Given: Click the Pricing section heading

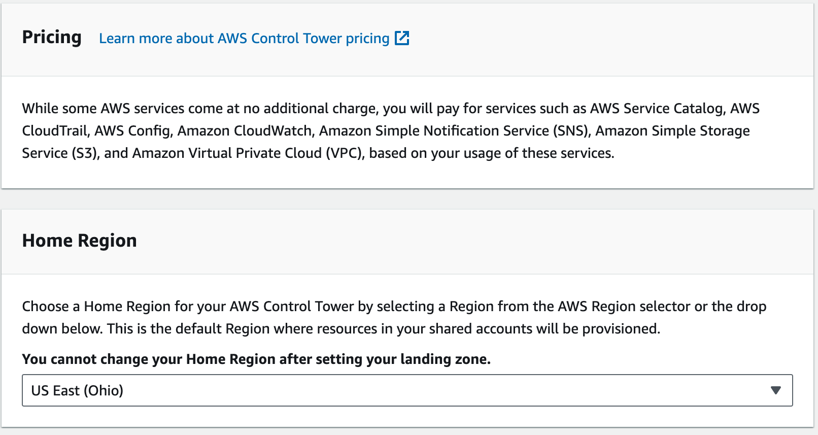Looking at the screenshot, I should (x=52, y=38).
